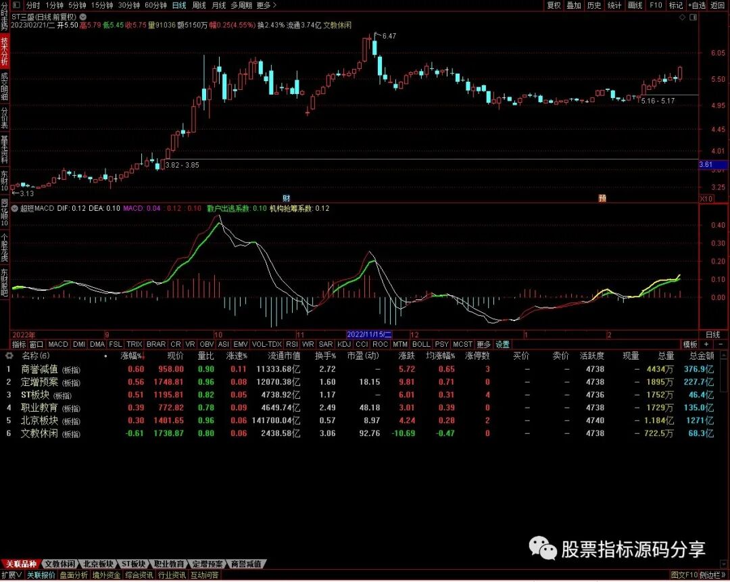Select the RSI indicator
Image resolution: width=730 pixels, height=582 pixels.
291,344
